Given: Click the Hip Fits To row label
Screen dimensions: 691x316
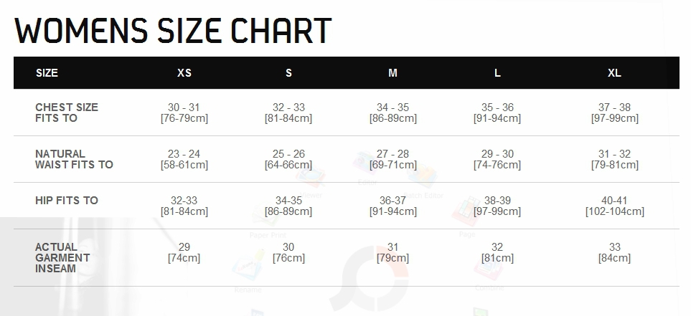Looking at the screenshot, I should [x=67, y=200].
